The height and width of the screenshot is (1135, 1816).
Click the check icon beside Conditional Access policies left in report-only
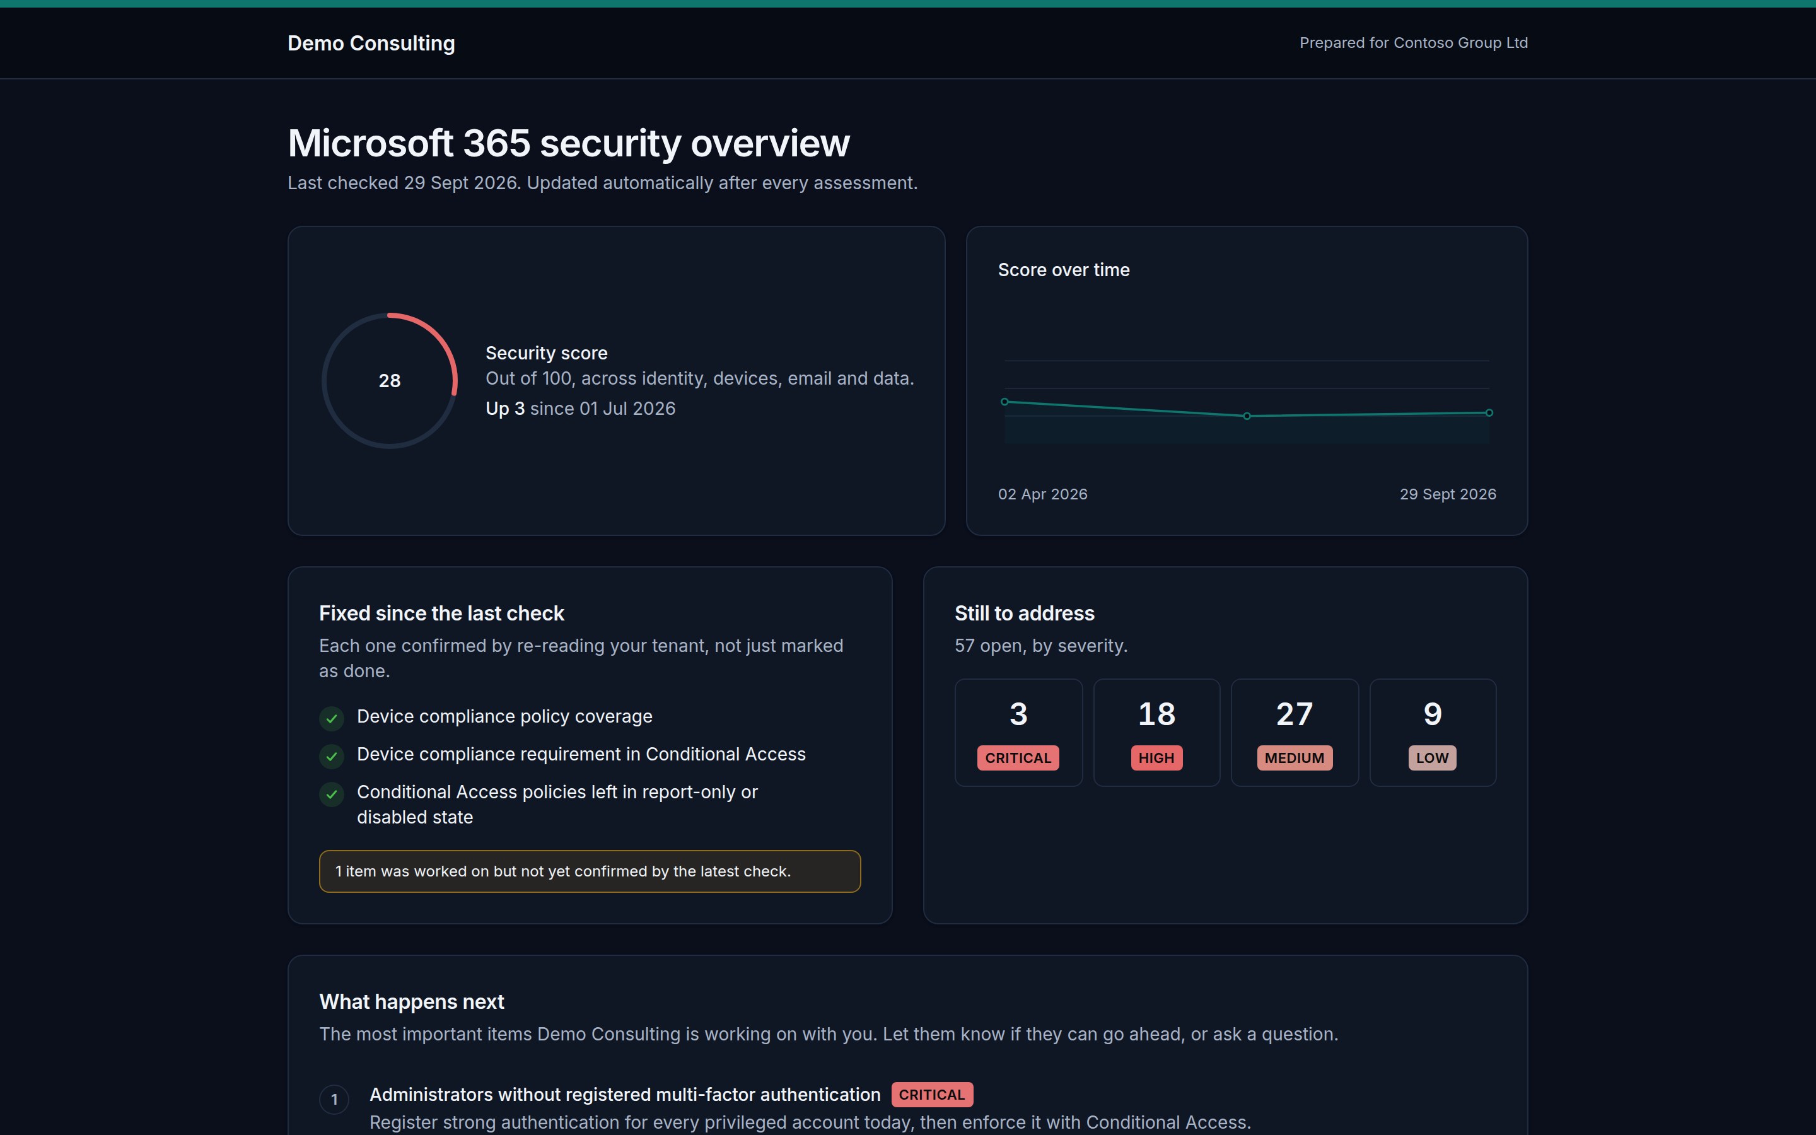point(332,793)
